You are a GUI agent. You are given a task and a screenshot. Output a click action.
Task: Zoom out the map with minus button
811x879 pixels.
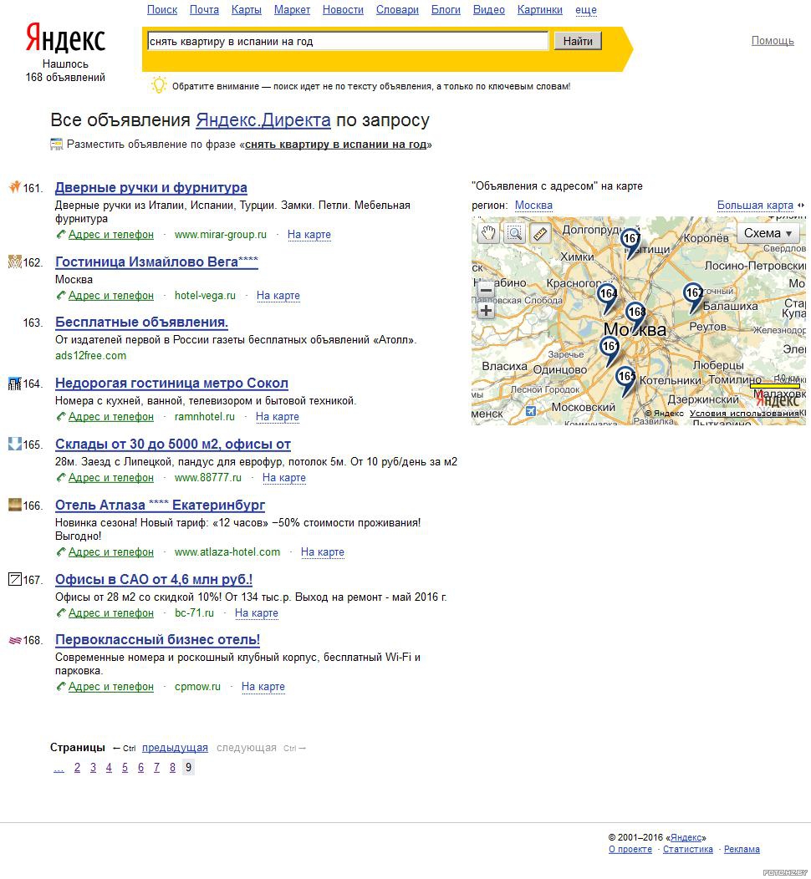487,290
